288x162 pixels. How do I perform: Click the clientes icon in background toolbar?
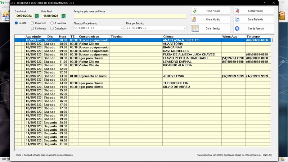pyautogui.click(x=6, y=15)
